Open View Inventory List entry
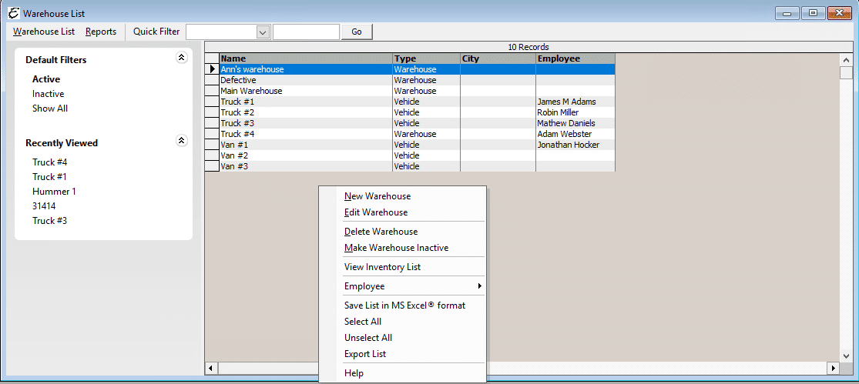Viewport: 859px width, 384px height. tap(382, 267)
